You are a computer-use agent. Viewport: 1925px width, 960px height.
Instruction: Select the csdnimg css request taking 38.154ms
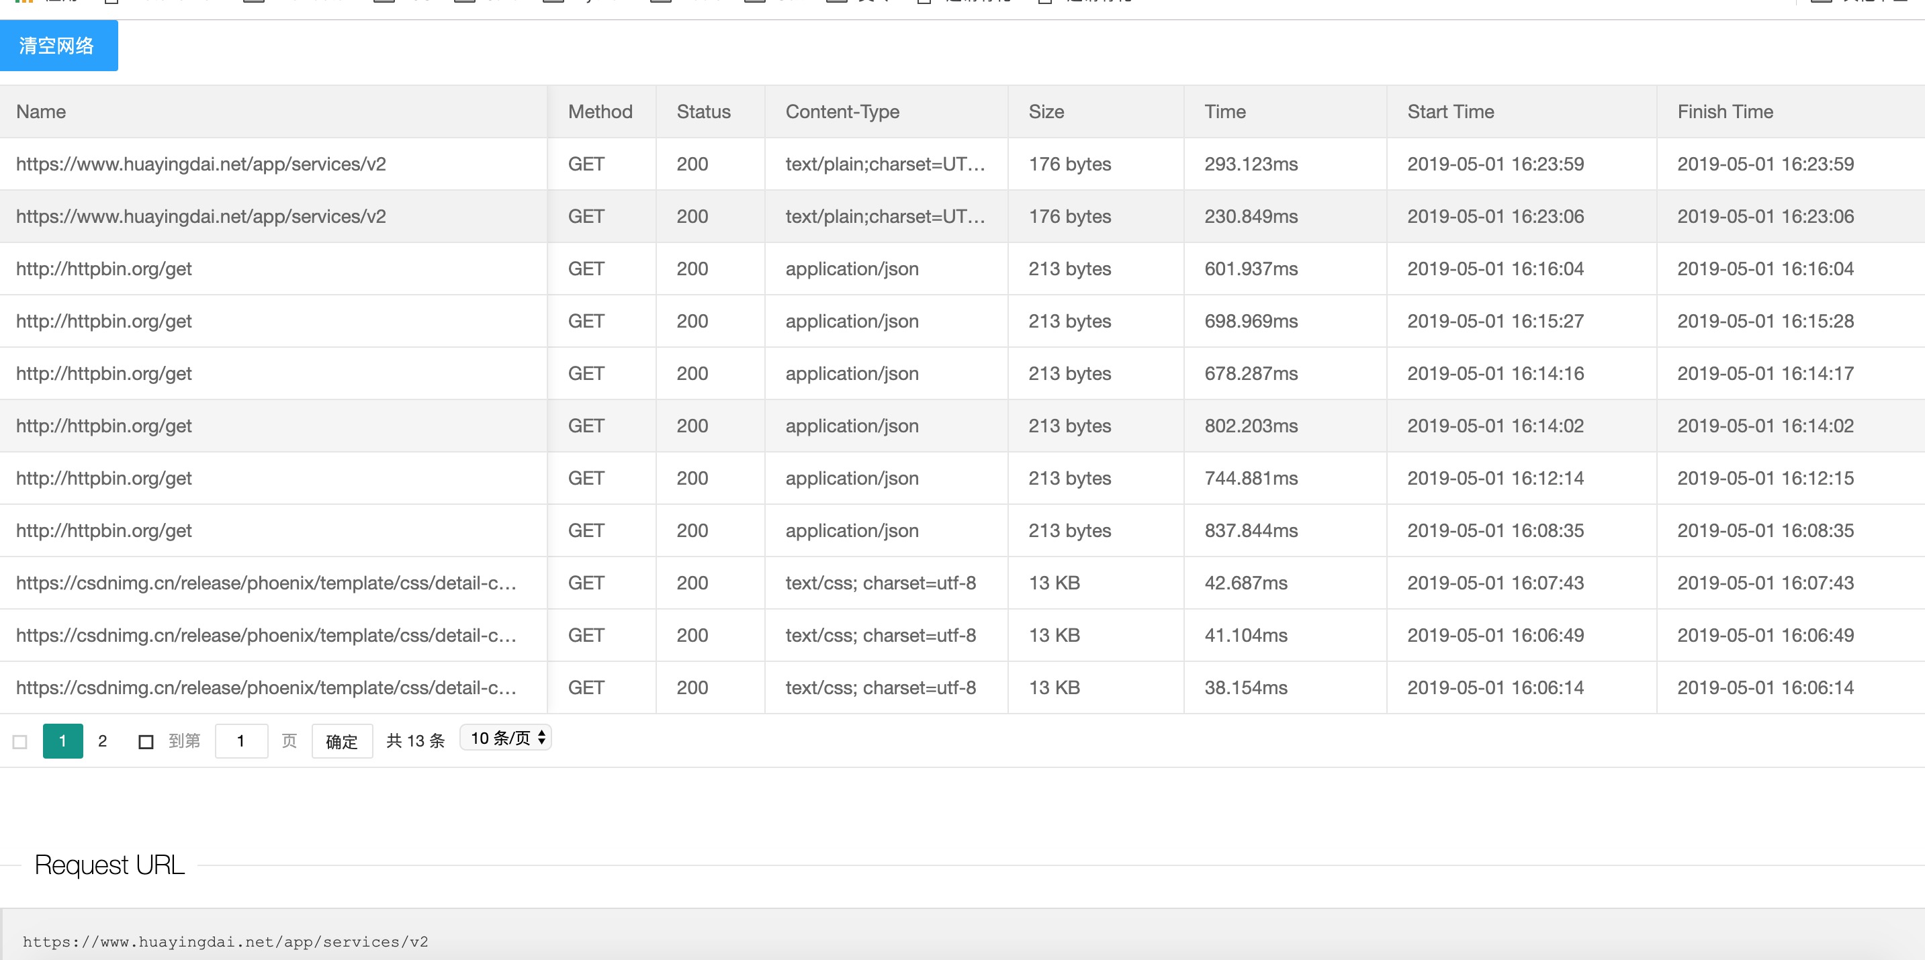pyautogui.click(x=962, y=687)
